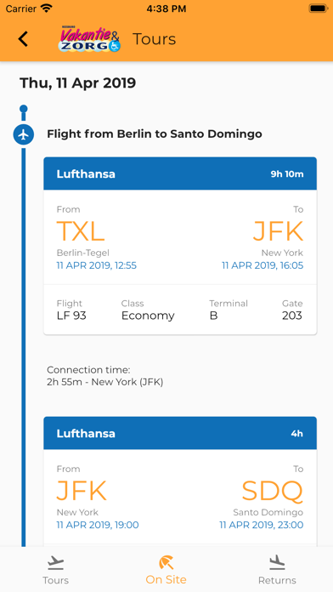This screenshot has width=333, height=592.
Task: Go back with the arrow icon
Action: [x=23, y=39]
